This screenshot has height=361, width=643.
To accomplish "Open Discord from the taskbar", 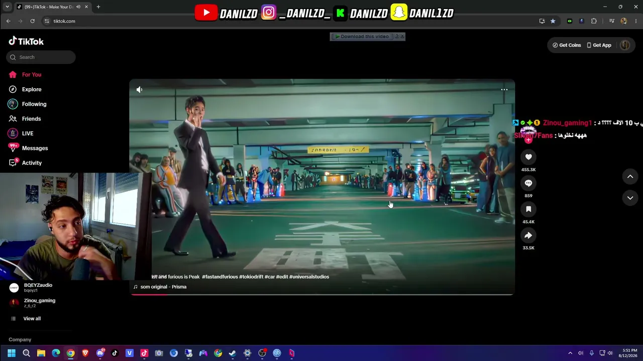I will [100, 353].
